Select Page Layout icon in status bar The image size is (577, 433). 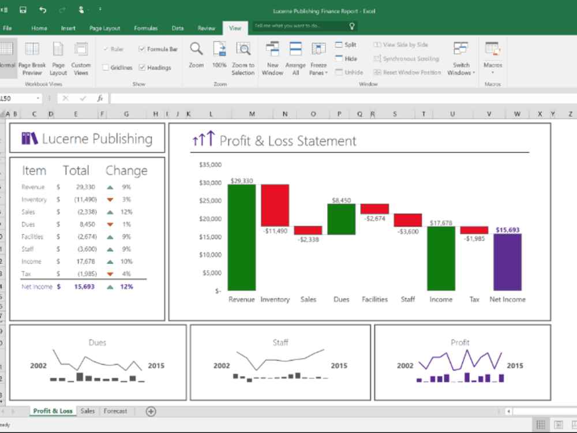click(558, 424)
